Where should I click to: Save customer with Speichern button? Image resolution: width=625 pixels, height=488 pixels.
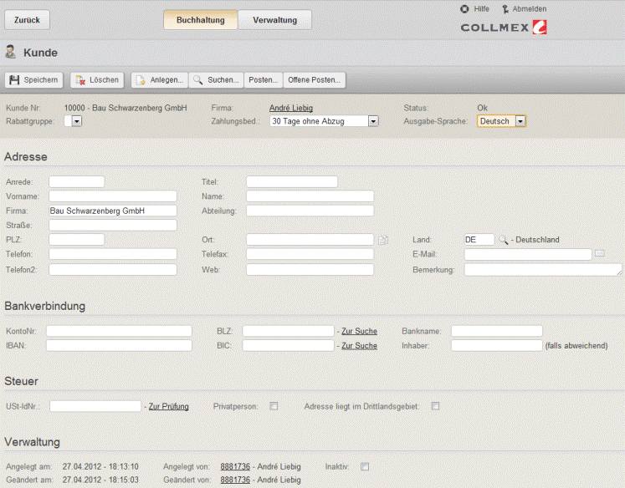pos(34,80)
